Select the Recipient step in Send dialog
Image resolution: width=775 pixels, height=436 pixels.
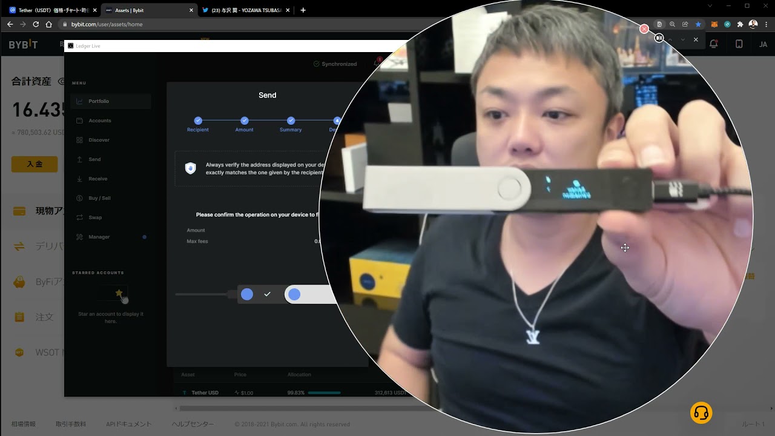[198, 124]
